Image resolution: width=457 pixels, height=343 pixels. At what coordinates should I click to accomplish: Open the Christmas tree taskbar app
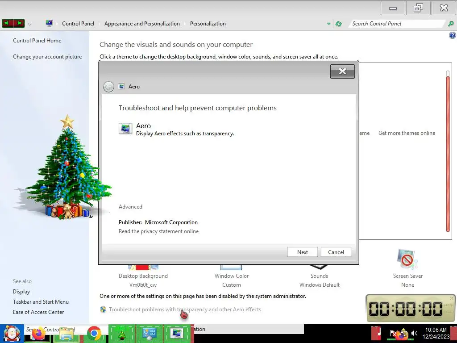tap(121, 334)
